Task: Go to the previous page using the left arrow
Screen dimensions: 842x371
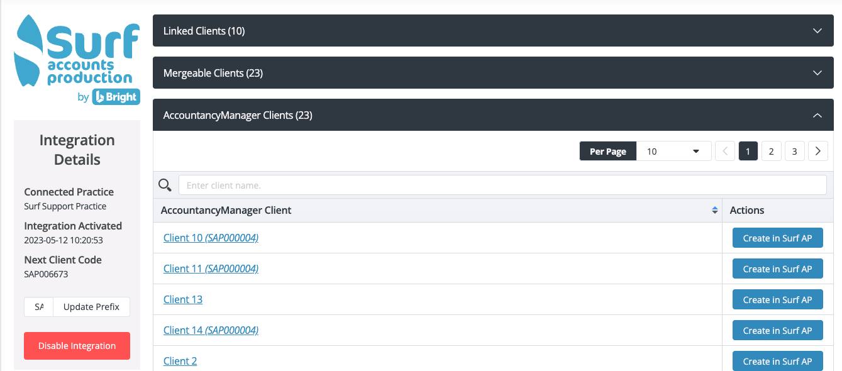Action: tap(724, 152)
